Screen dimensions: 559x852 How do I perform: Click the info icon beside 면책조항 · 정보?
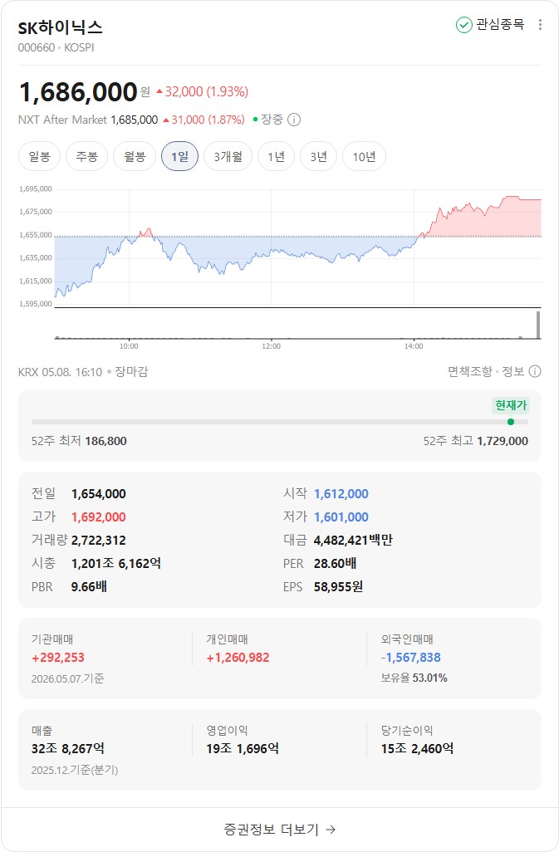point(535,371)
